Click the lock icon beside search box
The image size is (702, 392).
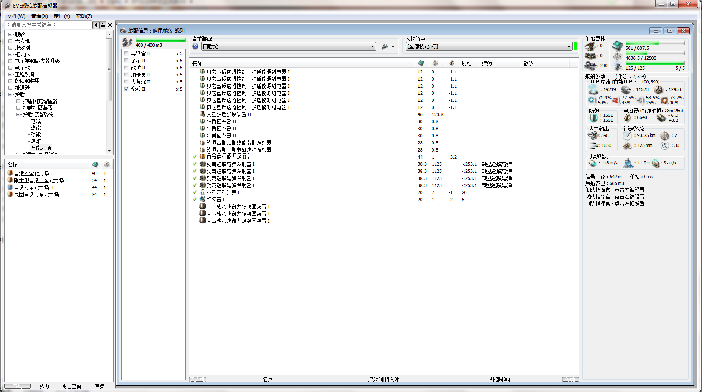coord(103,25)
